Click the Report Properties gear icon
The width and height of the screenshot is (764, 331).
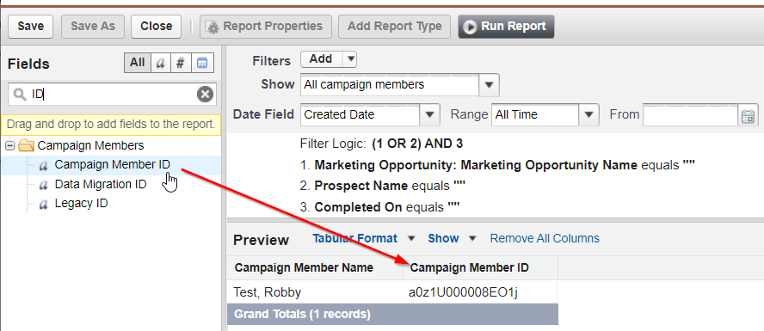(213, 27)
